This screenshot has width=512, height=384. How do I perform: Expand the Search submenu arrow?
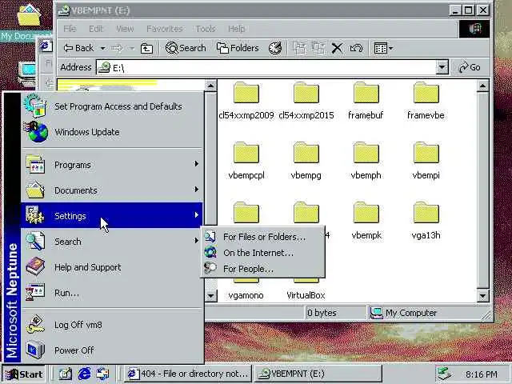tap(196, 241)
